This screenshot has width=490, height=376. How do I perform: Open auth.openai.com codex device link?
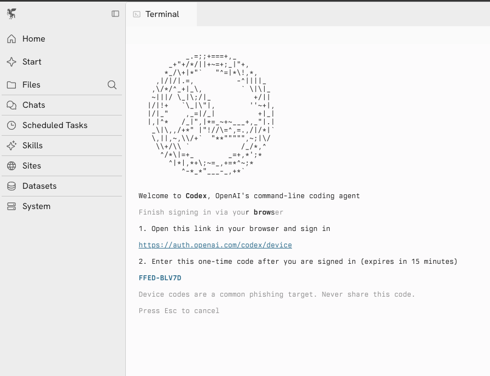click(215, 245)
